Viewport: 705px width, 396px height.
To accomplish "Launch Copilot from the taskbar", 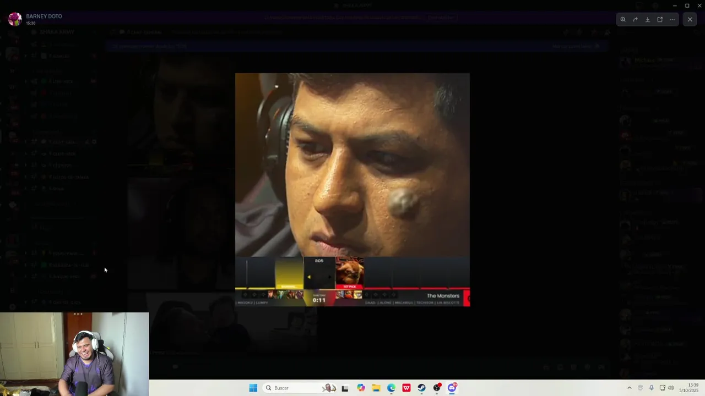I will tap(361, 388).
